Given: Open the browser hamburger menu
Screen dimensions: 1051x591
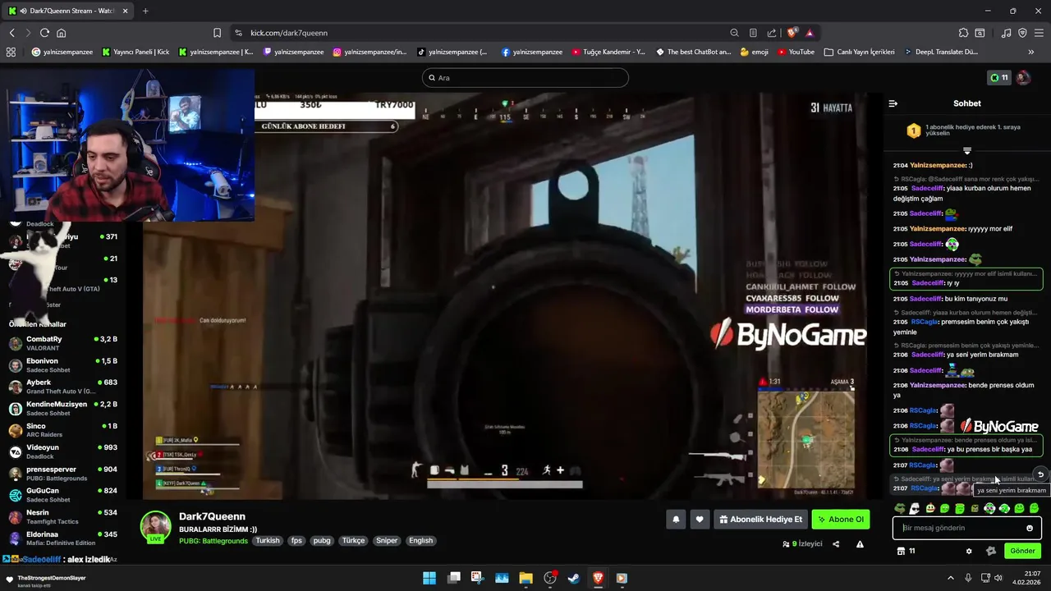Looking at the screenshot, I should pyautogui.click(x=1039, y=33).
